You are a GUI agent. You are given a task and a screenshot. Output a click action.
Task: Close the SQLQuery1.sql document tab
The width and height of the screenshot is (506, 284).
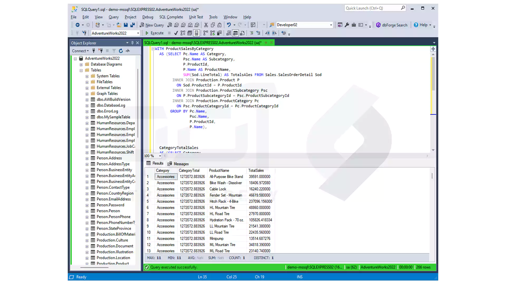[271, 43]
